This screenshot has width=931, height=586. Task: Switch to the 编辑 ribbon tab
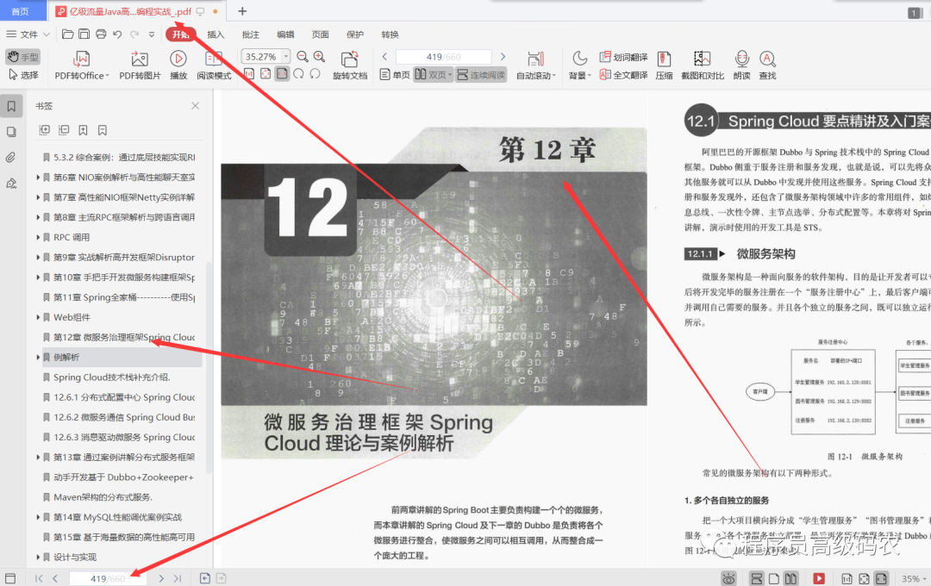point(285,34)
